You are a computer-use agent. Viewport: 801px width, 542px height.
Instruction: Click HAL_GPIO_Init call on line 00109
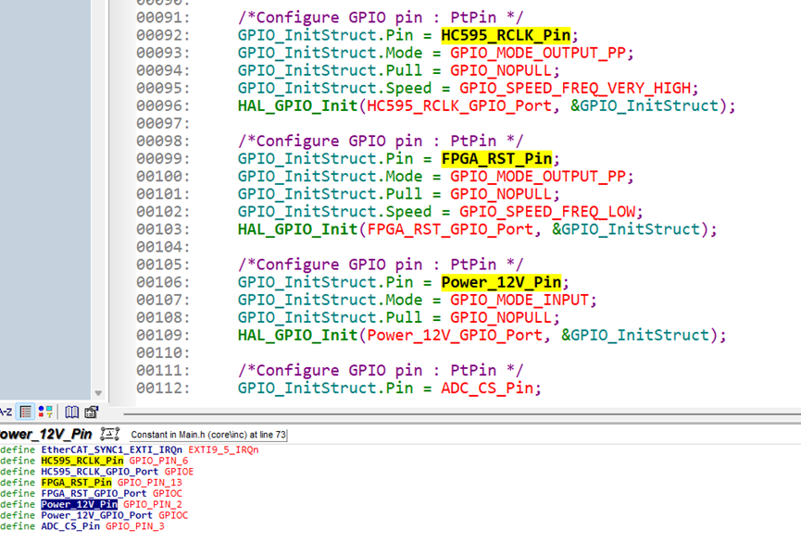(297, 336)
